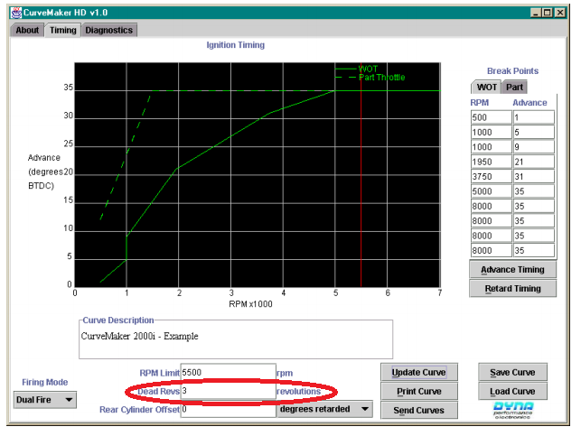Image resolution: width=581 pixels, height=436 pixels.
Task: Click the Send Curves button
Action: (418, 411)
